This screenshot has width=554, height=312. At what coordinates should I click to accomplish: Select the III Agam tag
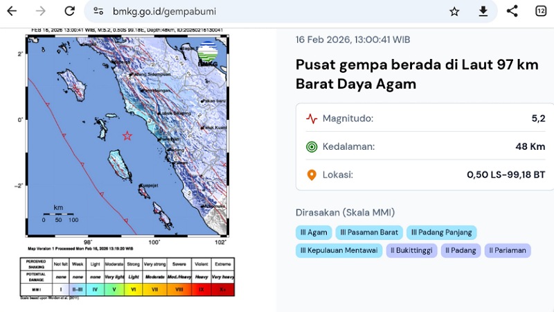pos(314,232)
